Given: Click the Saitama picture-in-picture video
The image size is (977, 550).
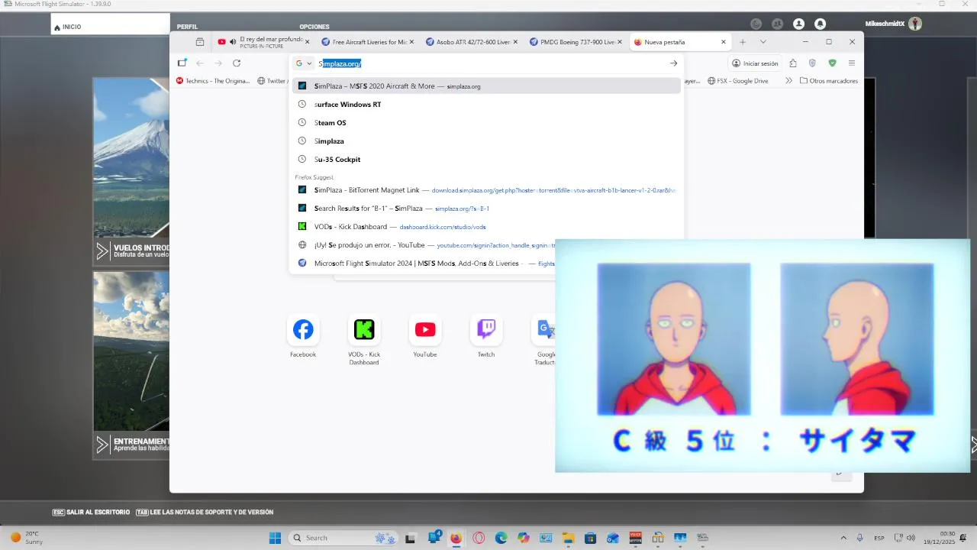Looking at the screenshot, I should coord(763,356).
